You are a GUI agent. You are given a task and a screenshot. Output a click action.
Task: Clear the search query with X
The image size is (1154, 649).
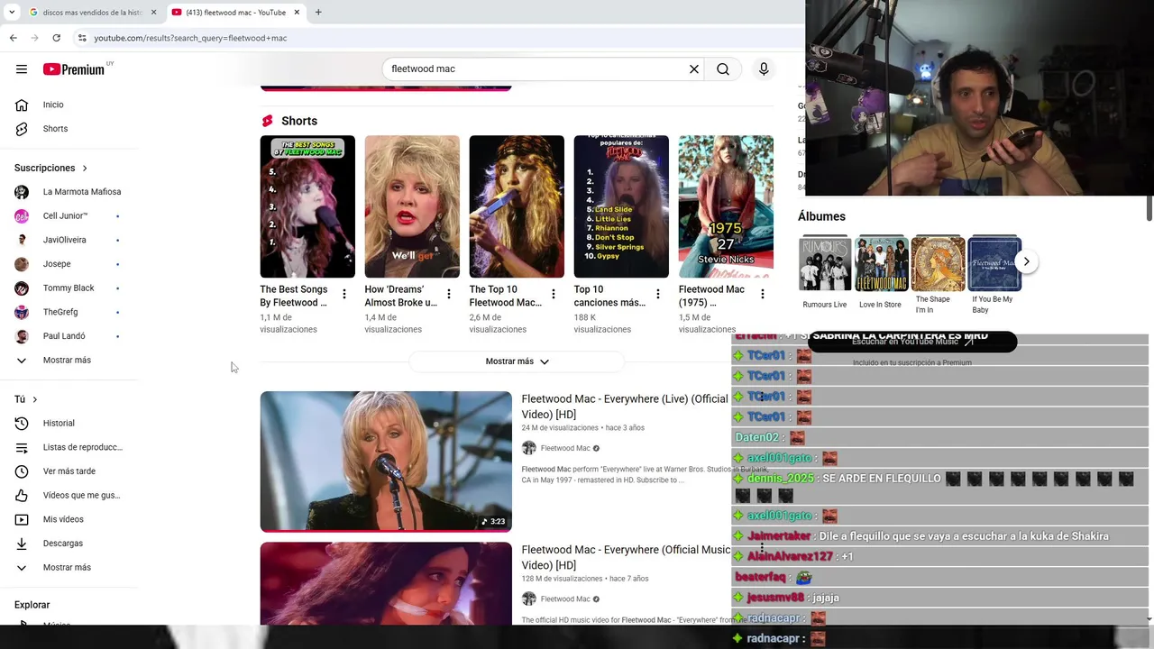pos(694,69)
